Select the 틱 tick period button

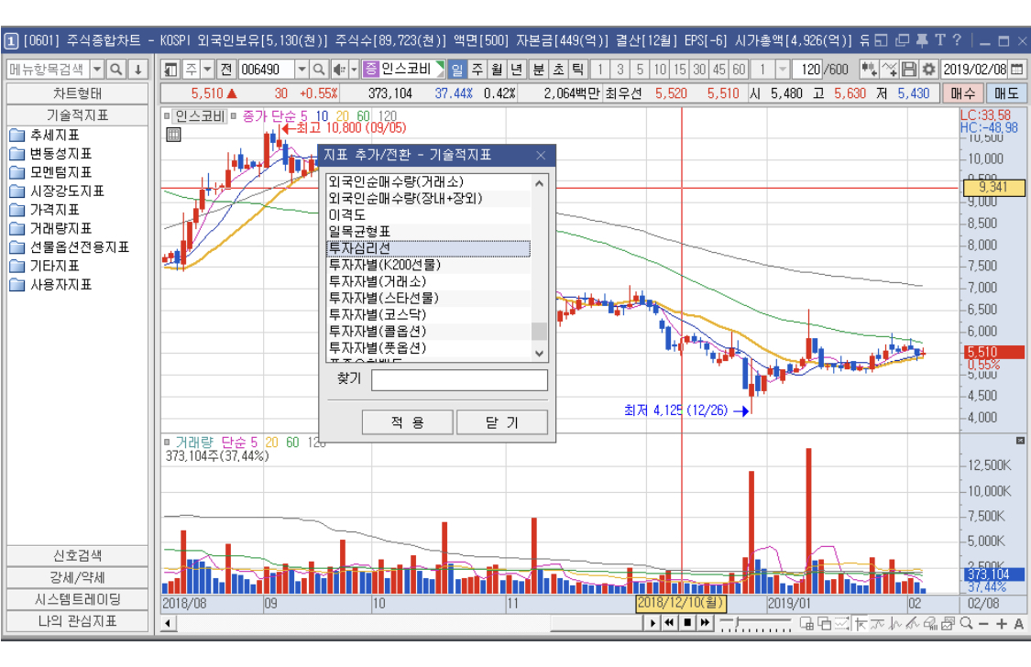coord(578,69)
